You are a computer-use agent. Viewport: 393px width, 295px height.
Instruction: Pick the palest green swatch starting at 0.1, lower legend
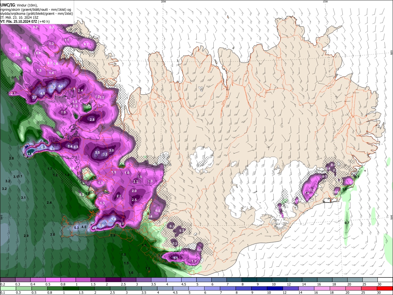[x=8, y=288]
